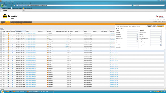Go back with the Firefox back arrow

pos(2,5)
